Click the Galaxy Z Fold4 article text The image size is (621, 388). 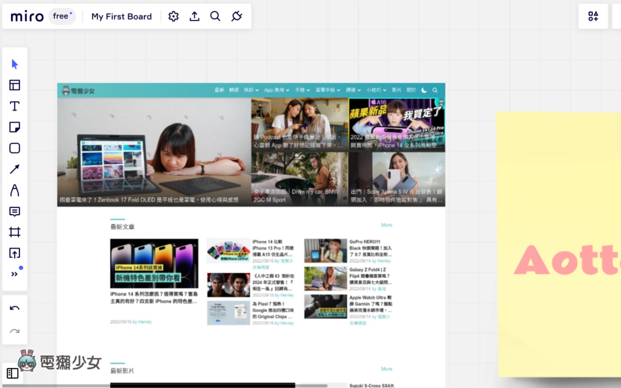(x=371, y=276)
